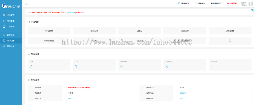Image resolution: width=254 pixels, height=105 pixels.
Task: Click the blue plus icon to add a statistic
Action: tap(212, 67)
